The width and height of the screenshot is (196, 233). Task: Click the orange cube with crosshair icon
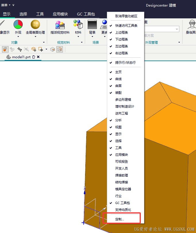34,49
